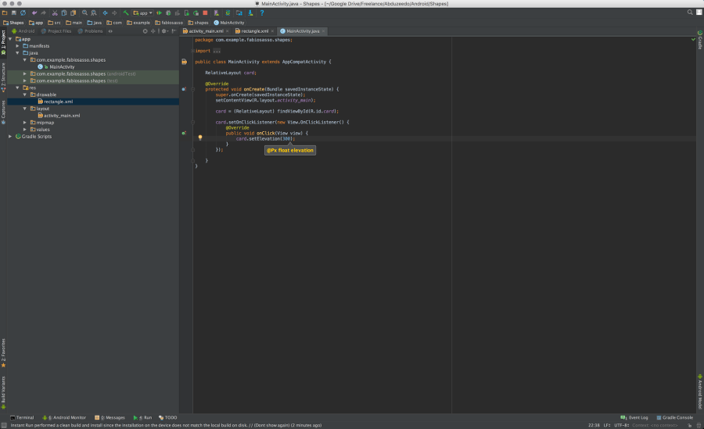The height and width of the screenshot is (429, 704).
Task: Click the green Run app icon
Action: point(159,13)
